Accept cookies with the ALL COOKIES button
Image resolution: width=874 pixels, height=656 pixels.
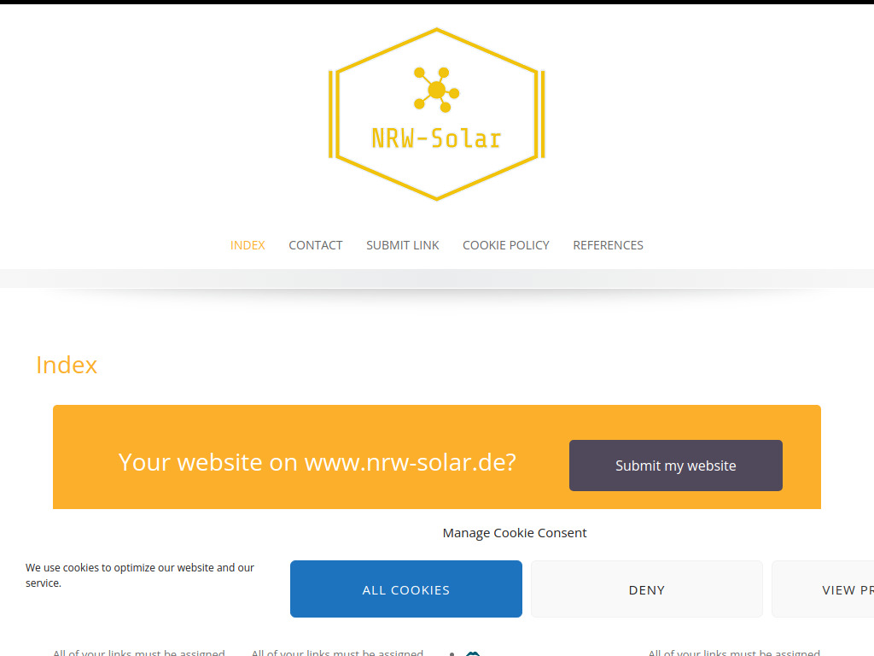(405, 589)
